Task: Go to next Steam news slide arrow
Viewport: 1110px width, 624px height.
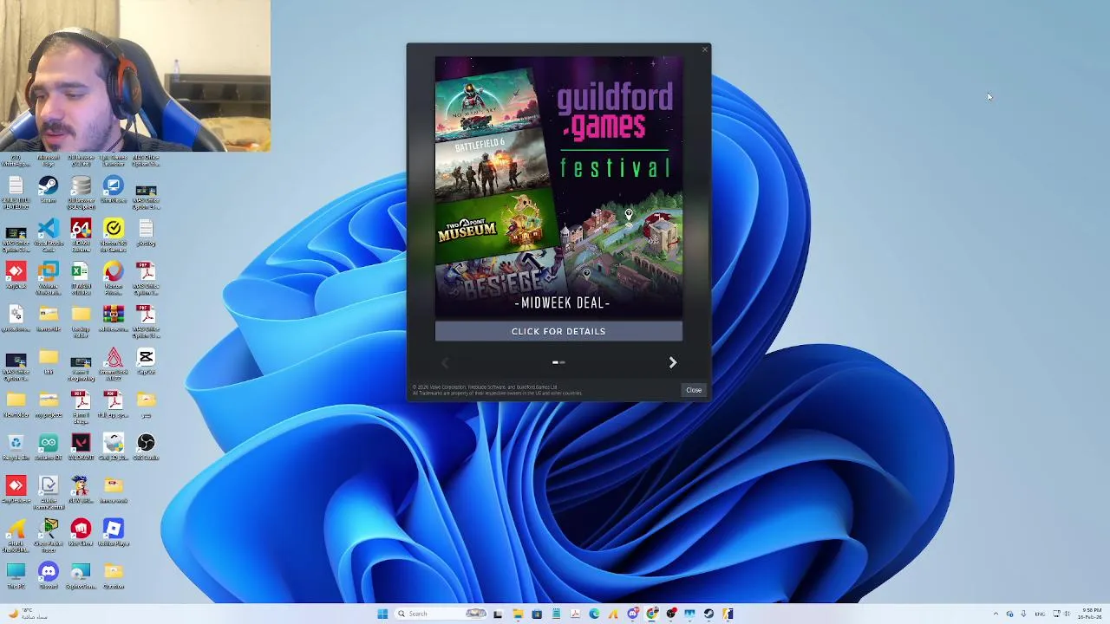Action: [672, 362]
